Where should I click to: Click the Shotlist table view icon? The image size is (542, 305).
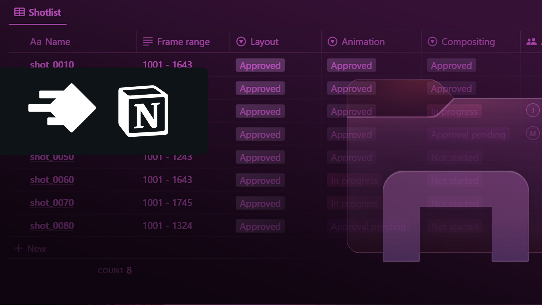(x=19, y=12)
